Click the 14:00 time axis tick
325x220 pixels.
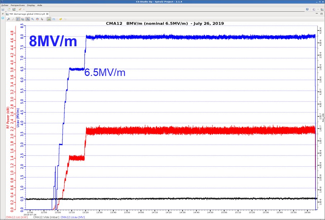(141, 212)
